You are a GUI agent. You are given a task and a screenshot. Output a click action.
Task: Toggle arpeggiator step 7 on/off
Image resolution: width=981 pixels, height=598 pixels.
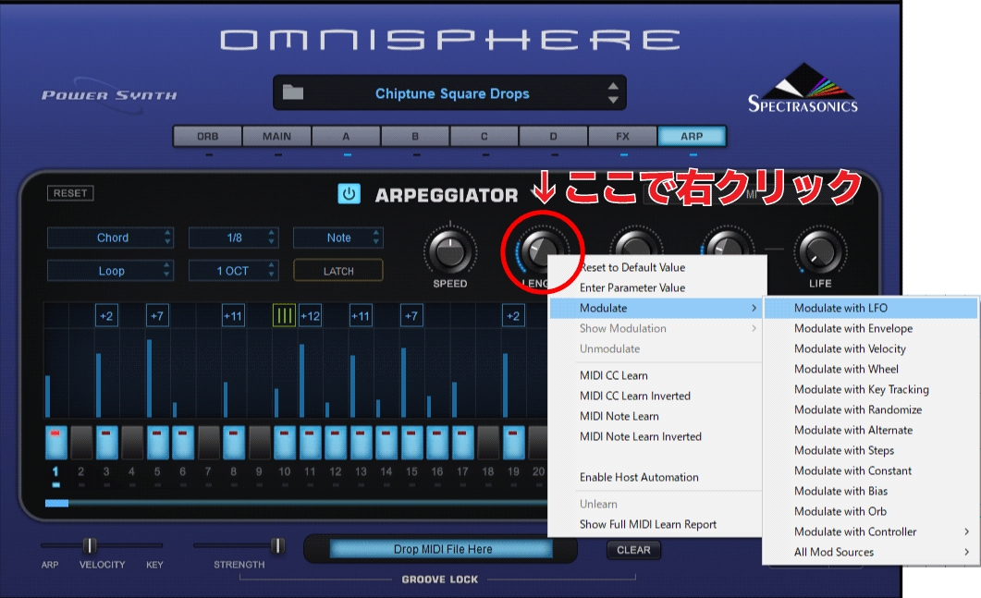pyautogui.click(x=208, y=442)
